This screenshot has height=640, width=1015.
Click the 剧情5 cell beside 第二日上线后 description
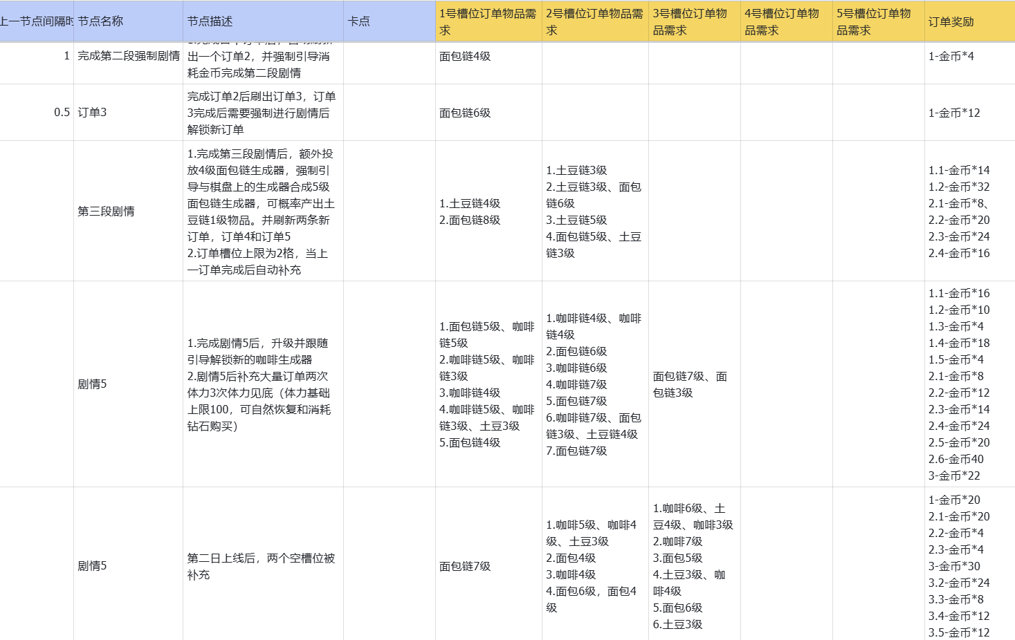coord(128,565)
